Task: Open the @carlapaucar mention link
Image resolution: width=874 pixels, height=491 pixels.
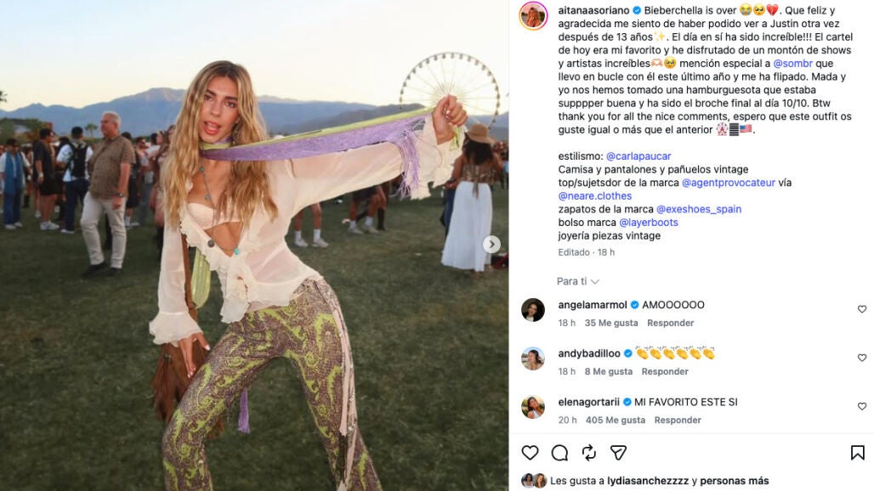Action: [638, 156]
